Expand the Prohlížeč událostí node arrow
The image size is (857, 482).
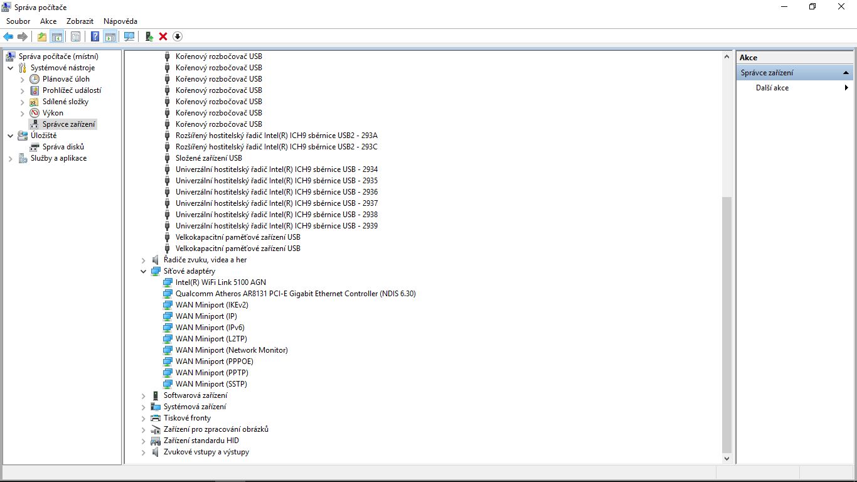click(x=23, y=90)
